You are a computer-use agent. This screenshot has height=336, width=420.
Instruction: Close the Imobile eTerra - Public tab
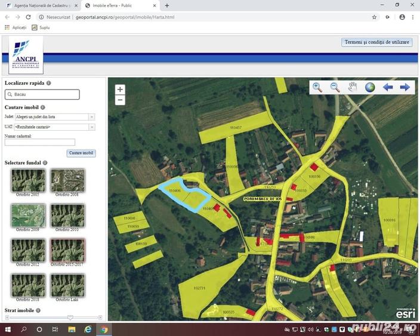[155, 5]
